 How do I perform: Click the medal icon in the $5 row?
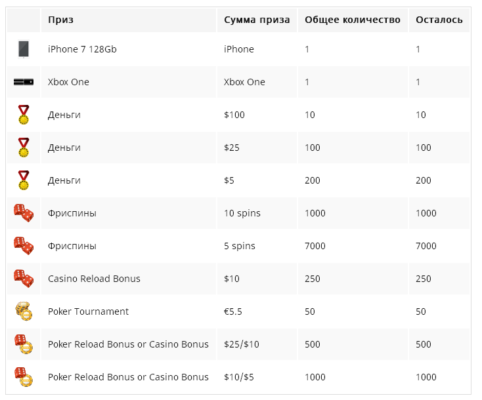(24, 180)
